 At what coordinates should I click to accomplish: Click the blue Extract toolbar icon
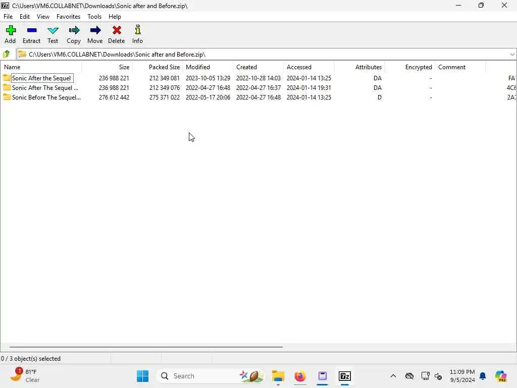point(32,30)
